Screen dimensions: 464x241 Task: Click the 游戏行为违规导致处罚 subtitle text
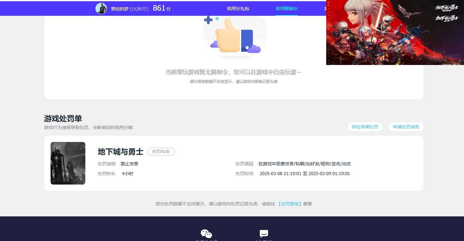[x=88, y=127]
